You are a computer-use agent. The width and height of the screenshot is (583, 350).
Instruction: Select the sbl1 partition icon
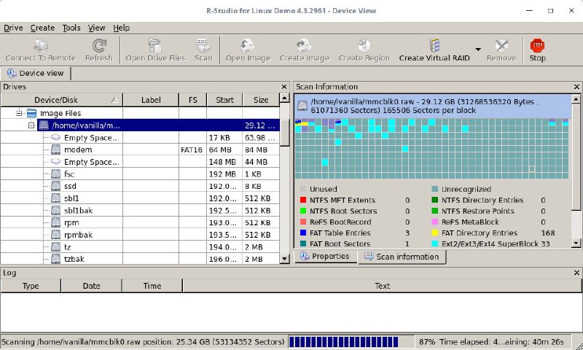point(56,198)
